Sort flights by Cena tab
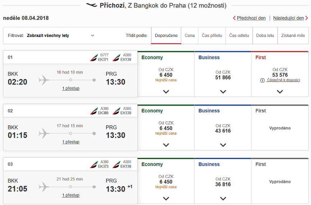 pos(189,36)
